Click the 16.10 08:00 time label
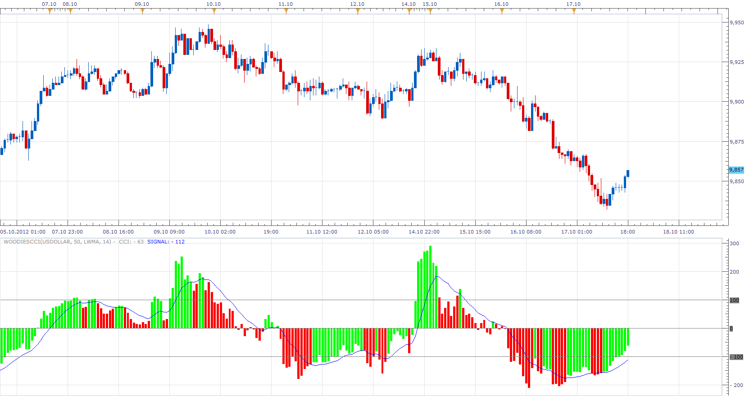The width and height of the screenshot is (754, 396). coord(526,232)
